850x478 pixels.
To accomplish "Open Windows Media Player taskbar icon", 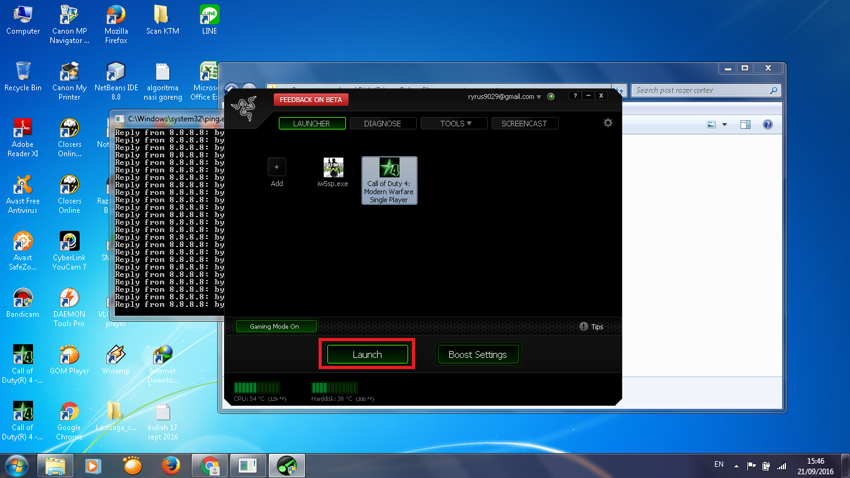I will [93, 465].
